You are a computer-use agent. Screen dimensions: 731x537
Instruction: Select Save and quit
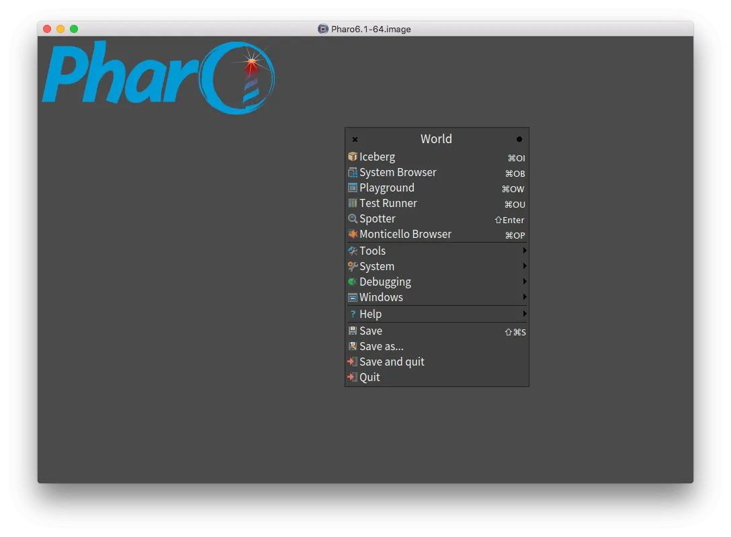tap(437, 362)
